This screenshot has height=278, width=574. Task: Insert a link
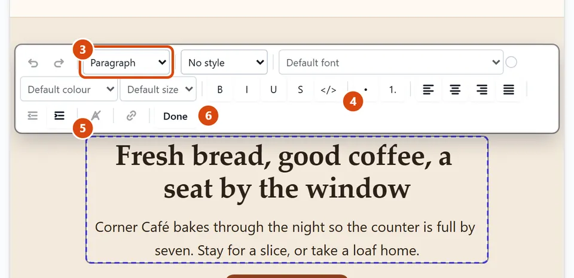tap(131, 116)
